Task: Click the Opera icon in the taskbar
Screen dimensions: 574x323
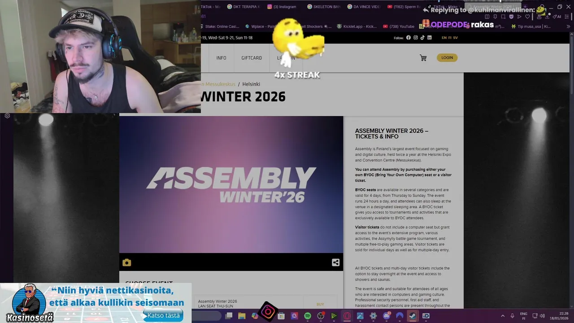Action: click(x=347, y=316)
